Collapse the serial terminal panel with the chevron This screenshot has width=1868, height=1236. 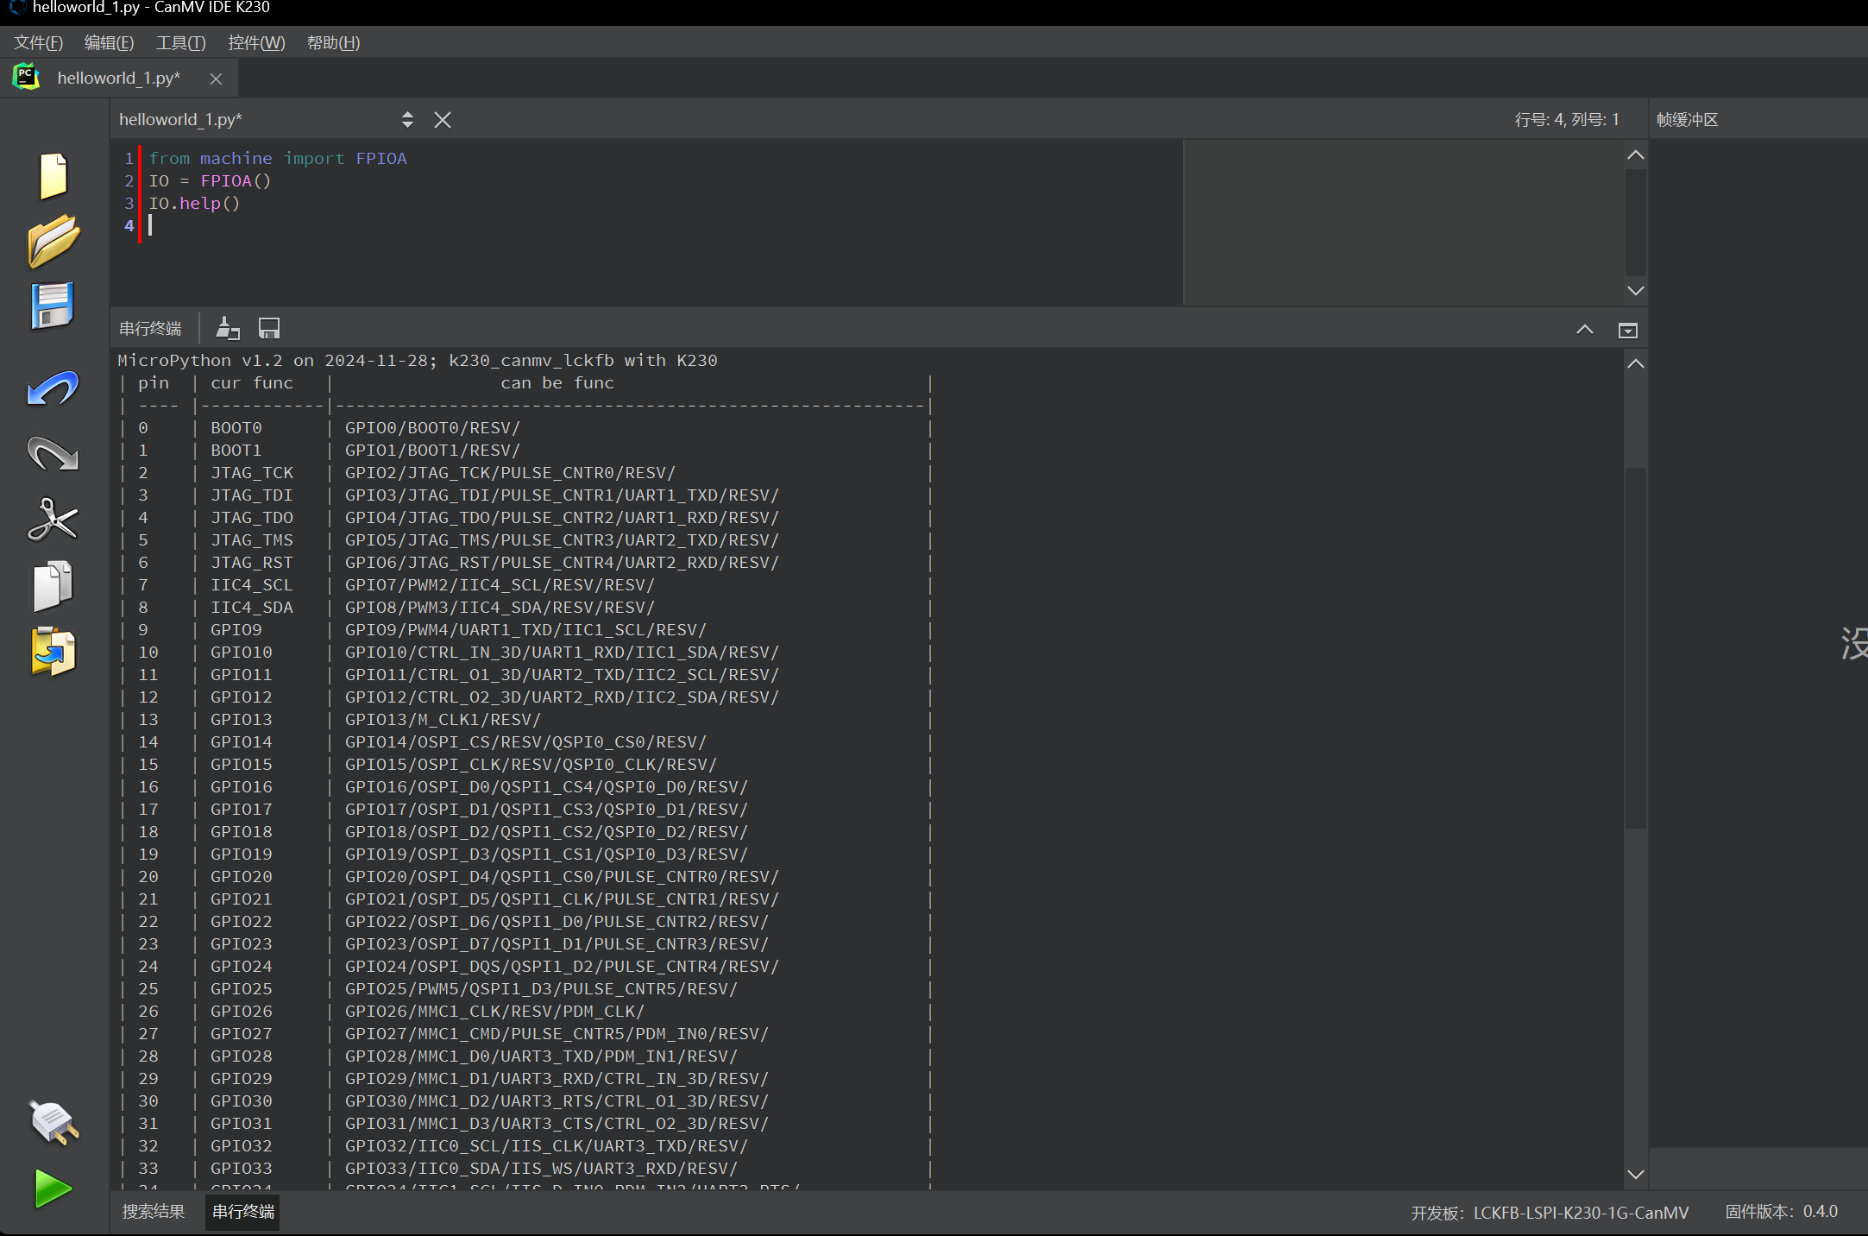1585,330
